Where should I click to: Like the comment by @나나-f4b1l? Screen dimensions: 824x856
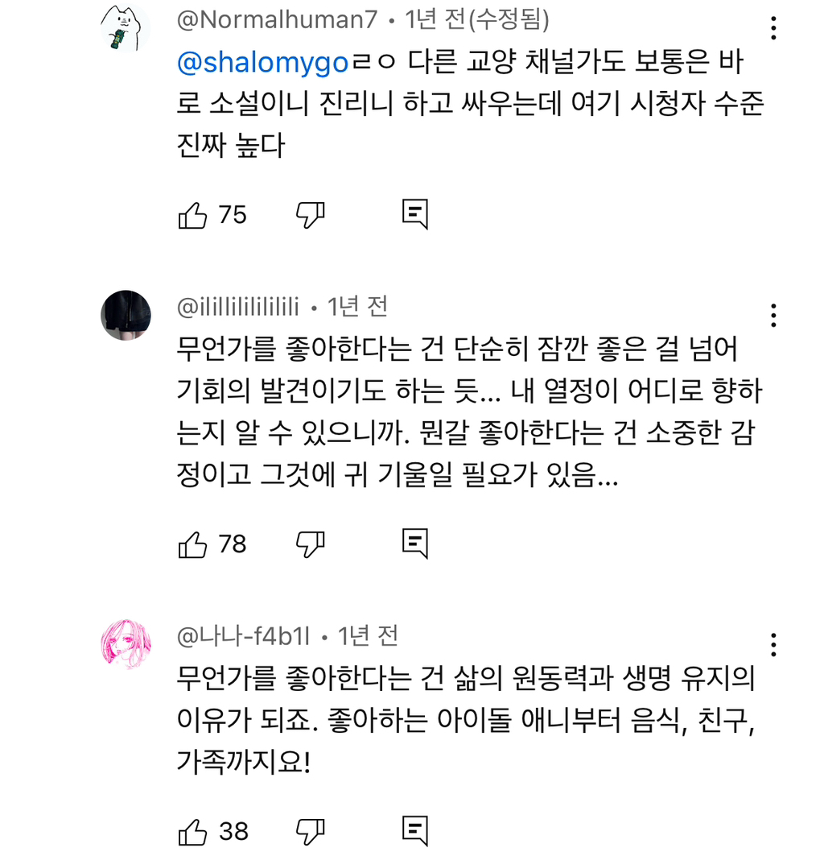point(193,831)
